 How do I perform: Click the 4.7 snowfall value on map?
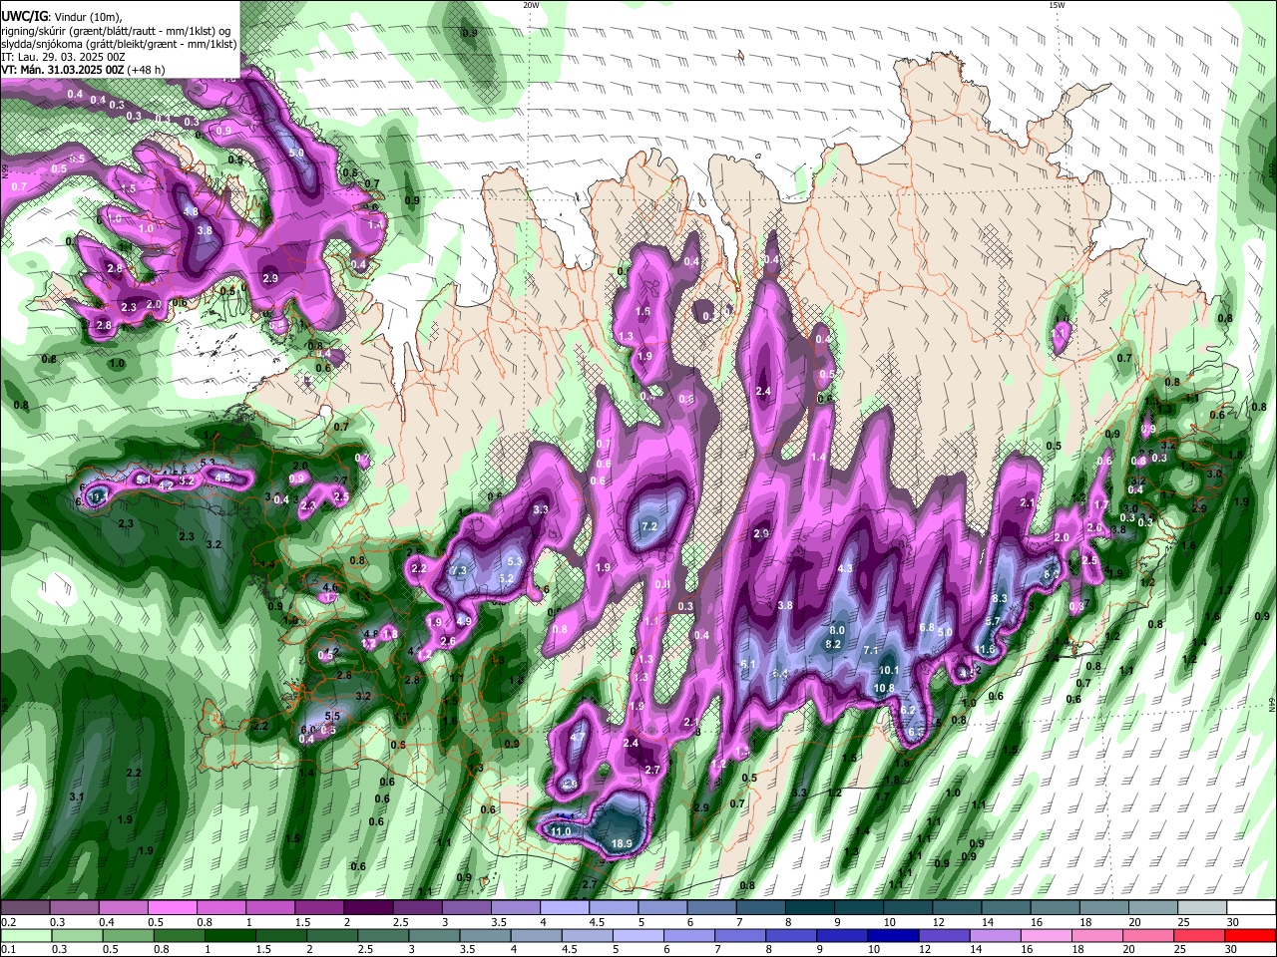(x=578, y=738)
